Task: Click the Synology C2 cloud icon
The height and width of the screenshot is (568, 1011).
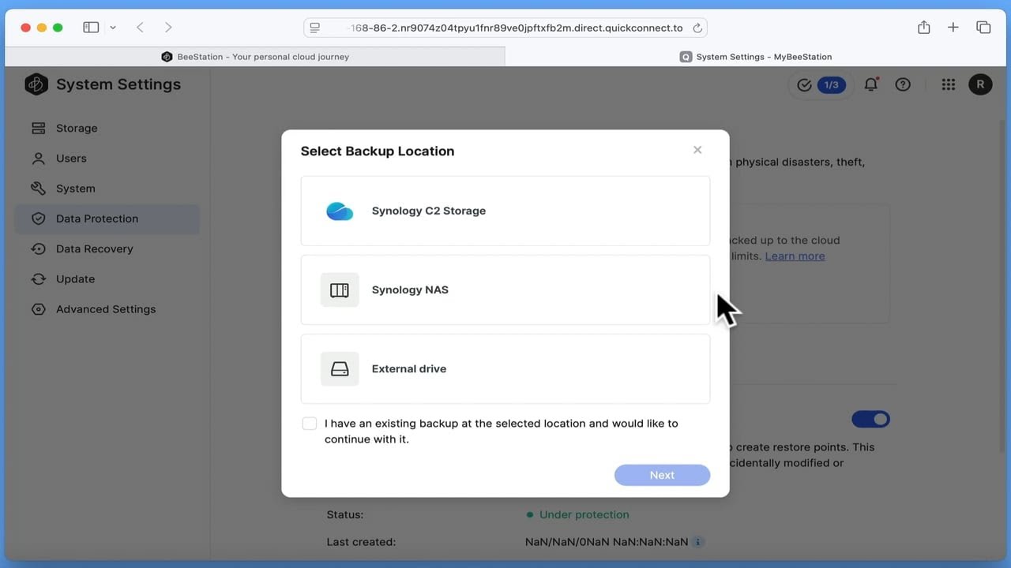Action: (x=340, y=211)
